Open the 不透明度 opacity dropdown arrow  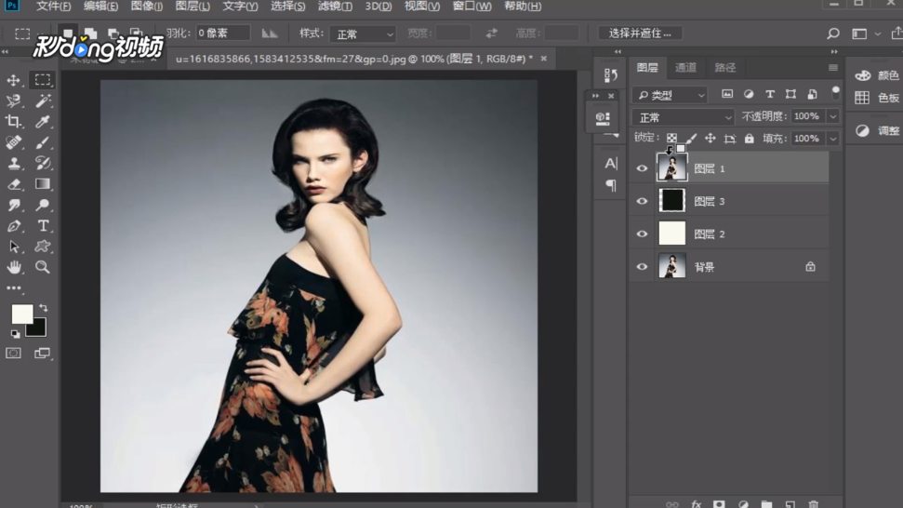832,116
